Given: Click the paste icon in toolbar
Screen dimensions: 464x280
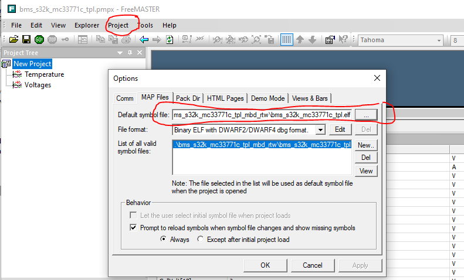Looking at the screenshot, I should point(113,39).
